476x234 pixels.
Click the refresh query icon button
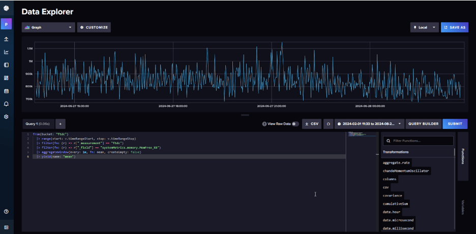coord(328,124)
